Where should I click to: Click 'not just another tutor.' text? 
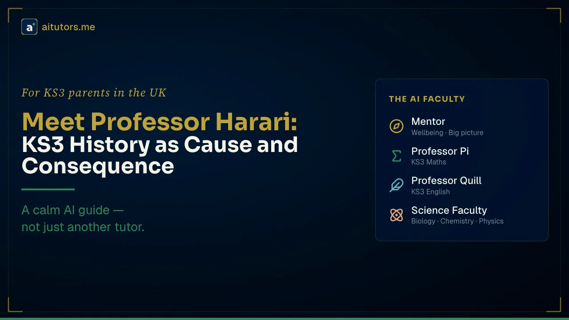(83, 227)
